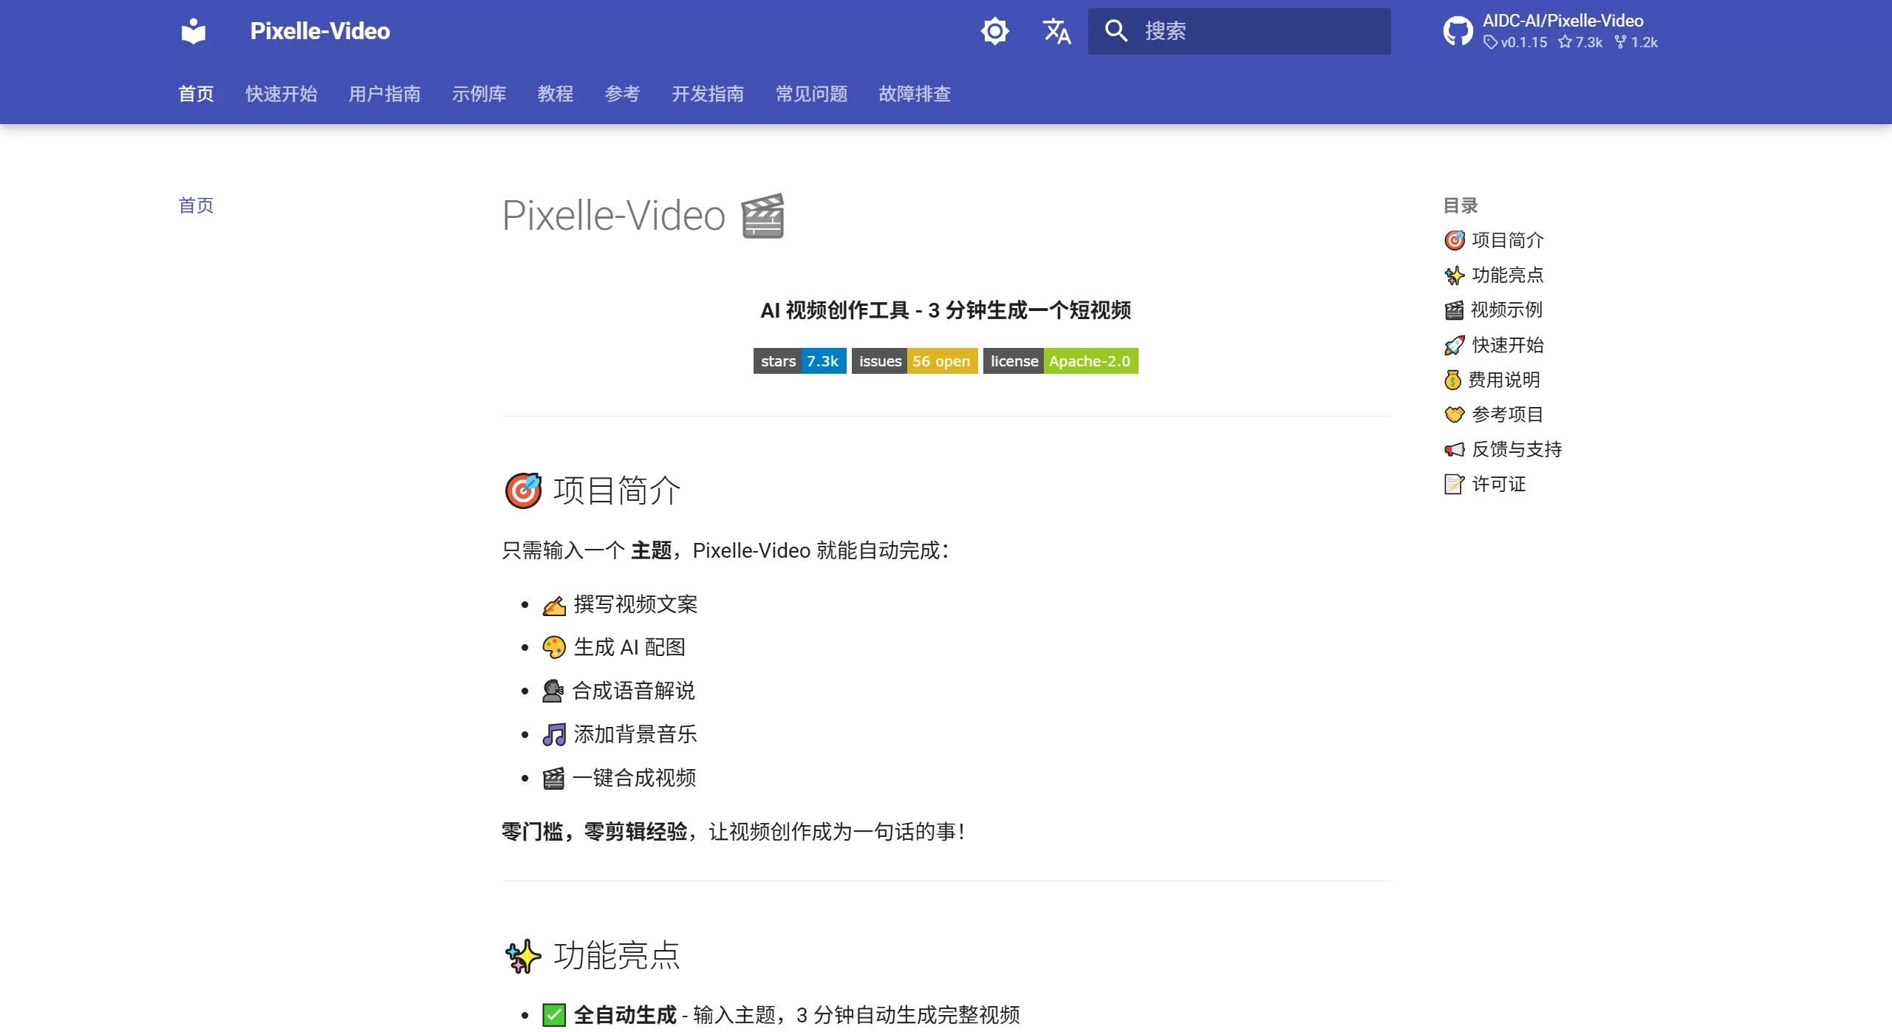1892x1032 pixels.
Task: Click the 目录 table of contents label
Action: tap(1461, 205)
